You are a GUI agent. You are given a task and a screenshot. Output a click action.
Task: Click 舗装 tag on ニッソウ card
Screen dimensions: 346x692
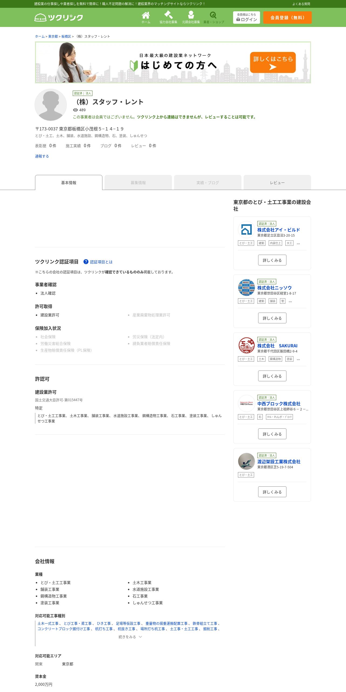point(273,301)
